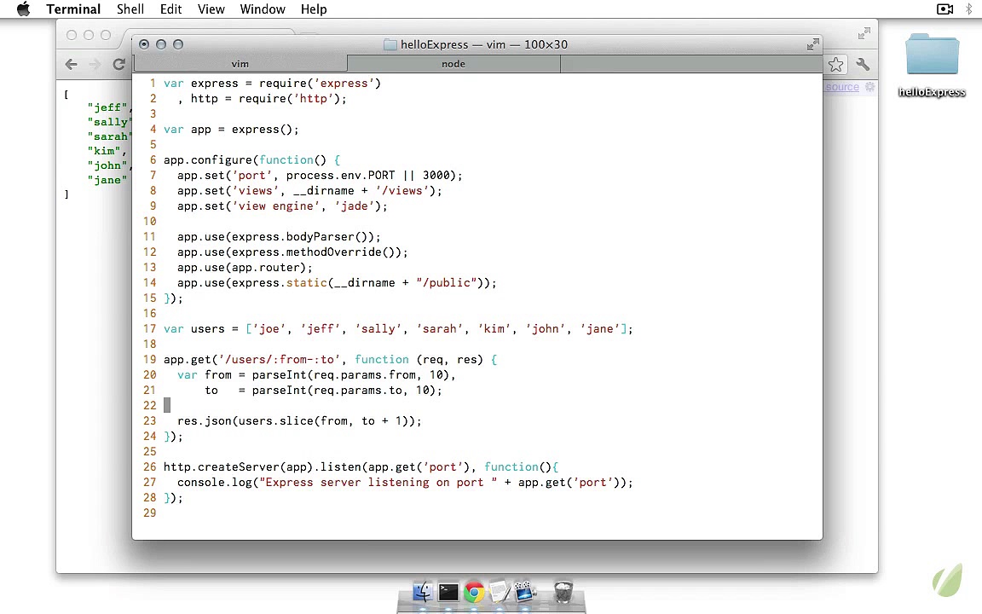Viewport: 982px width, 614px height.
Task: Click "jane" in Chrome JSON output
Action: click(107, 180)
